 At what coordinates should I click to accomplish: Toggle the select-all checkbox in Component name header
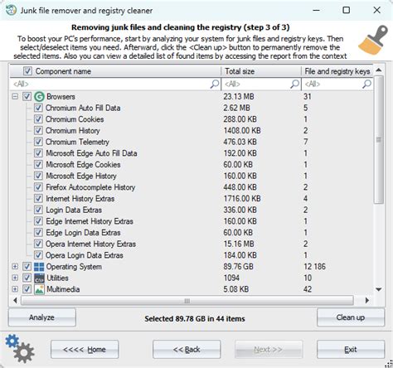click(x=27, y=71)
